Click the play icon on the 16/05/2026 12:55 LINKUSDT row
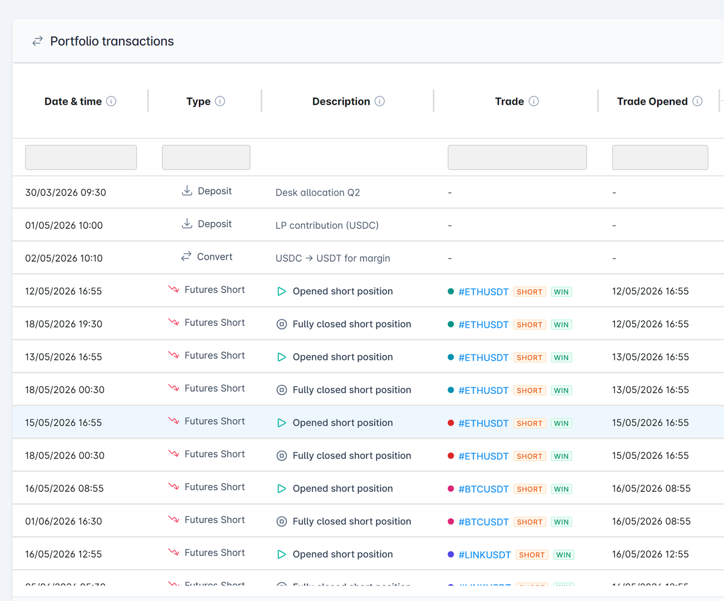Screen dimensions: 724x601 coord(282,554)
